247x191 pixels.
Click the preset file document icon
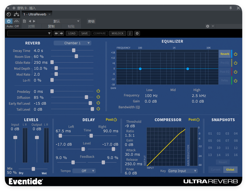click(x=24, y=21)
